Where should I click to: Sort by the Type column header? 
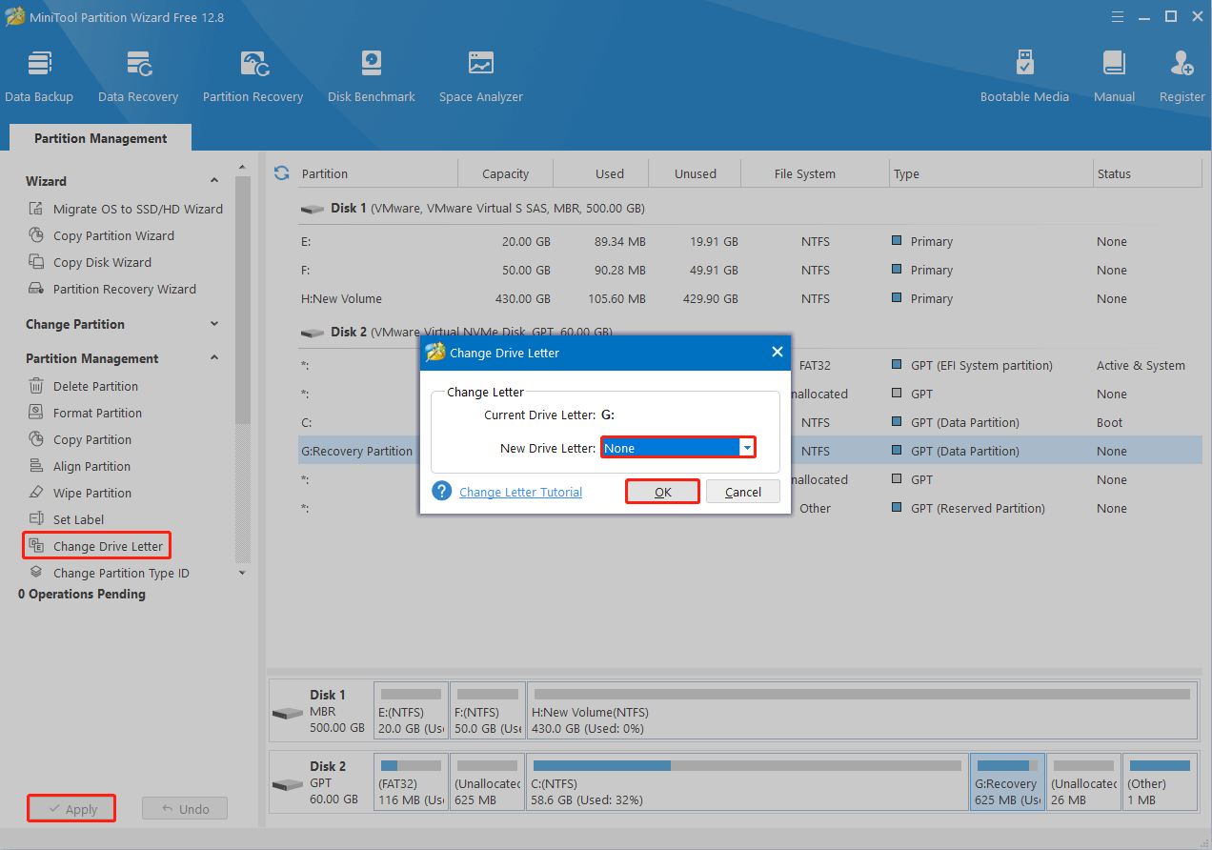[991, 173]
